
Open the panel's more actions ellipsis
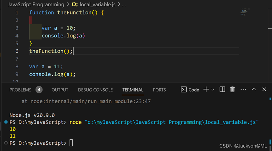coord(243,90)
